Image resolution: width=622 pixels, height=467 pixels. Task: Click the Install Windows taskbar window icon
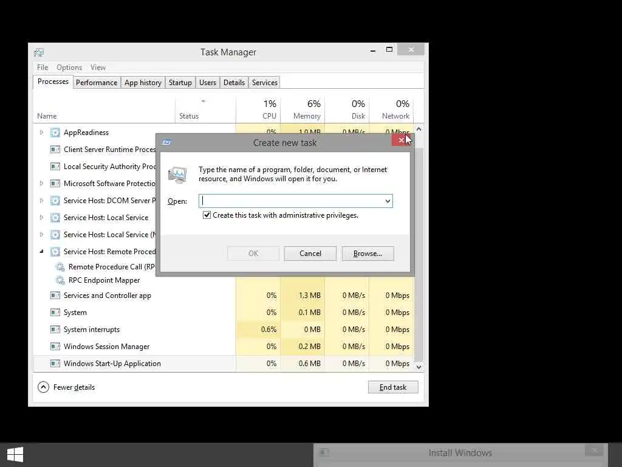324,452
